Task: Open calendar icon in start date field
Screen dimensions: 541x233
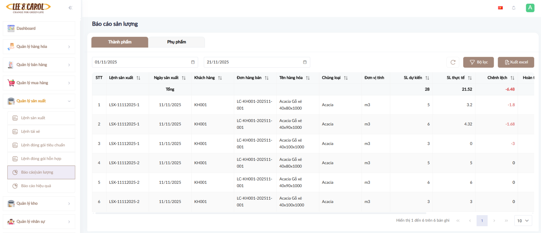Action: [x=193, y=62]
